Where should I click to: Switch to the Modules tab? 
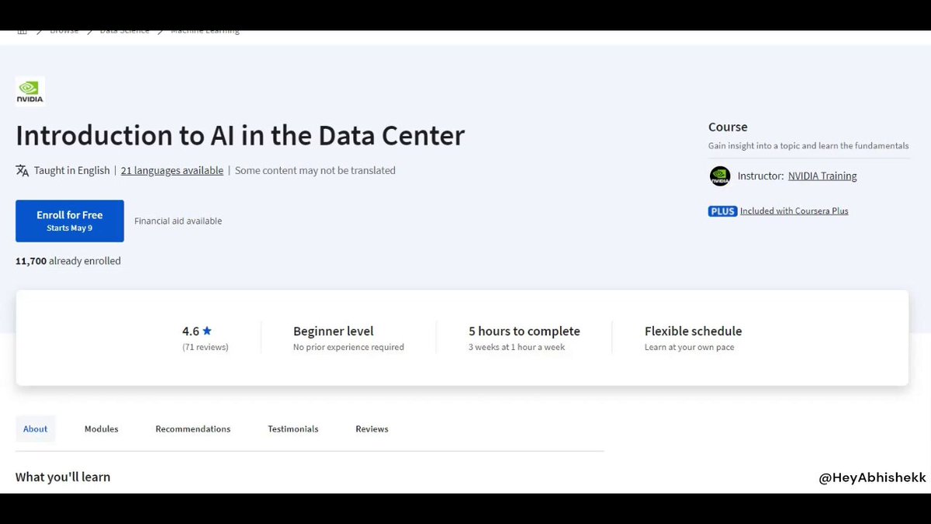[x=102, y=429]
